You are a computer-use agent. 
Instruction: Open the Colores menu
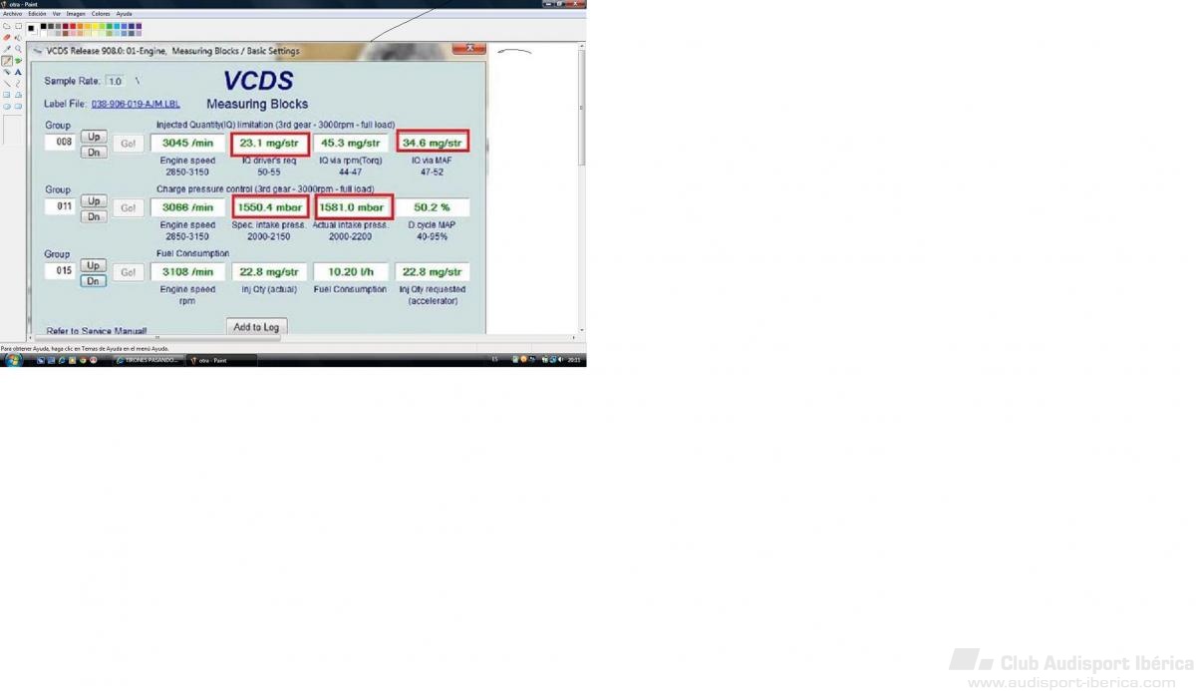coord(101,14)
